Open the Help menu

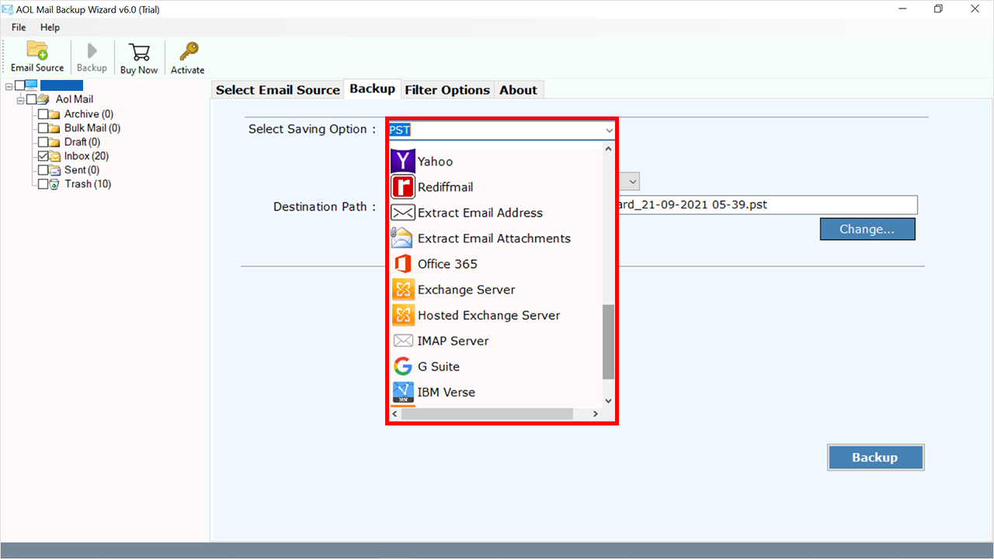50,27
